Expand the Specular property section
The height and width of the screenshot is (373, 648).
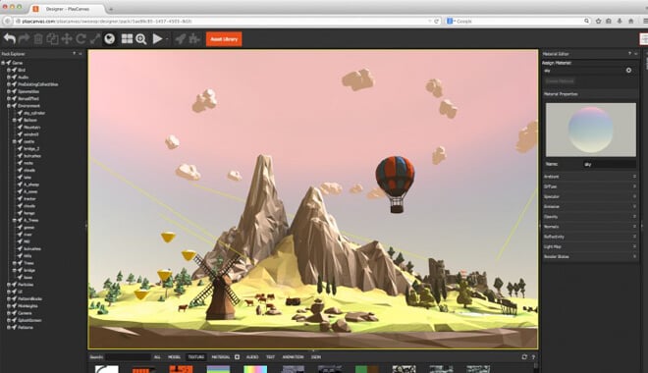click(590, 196)
